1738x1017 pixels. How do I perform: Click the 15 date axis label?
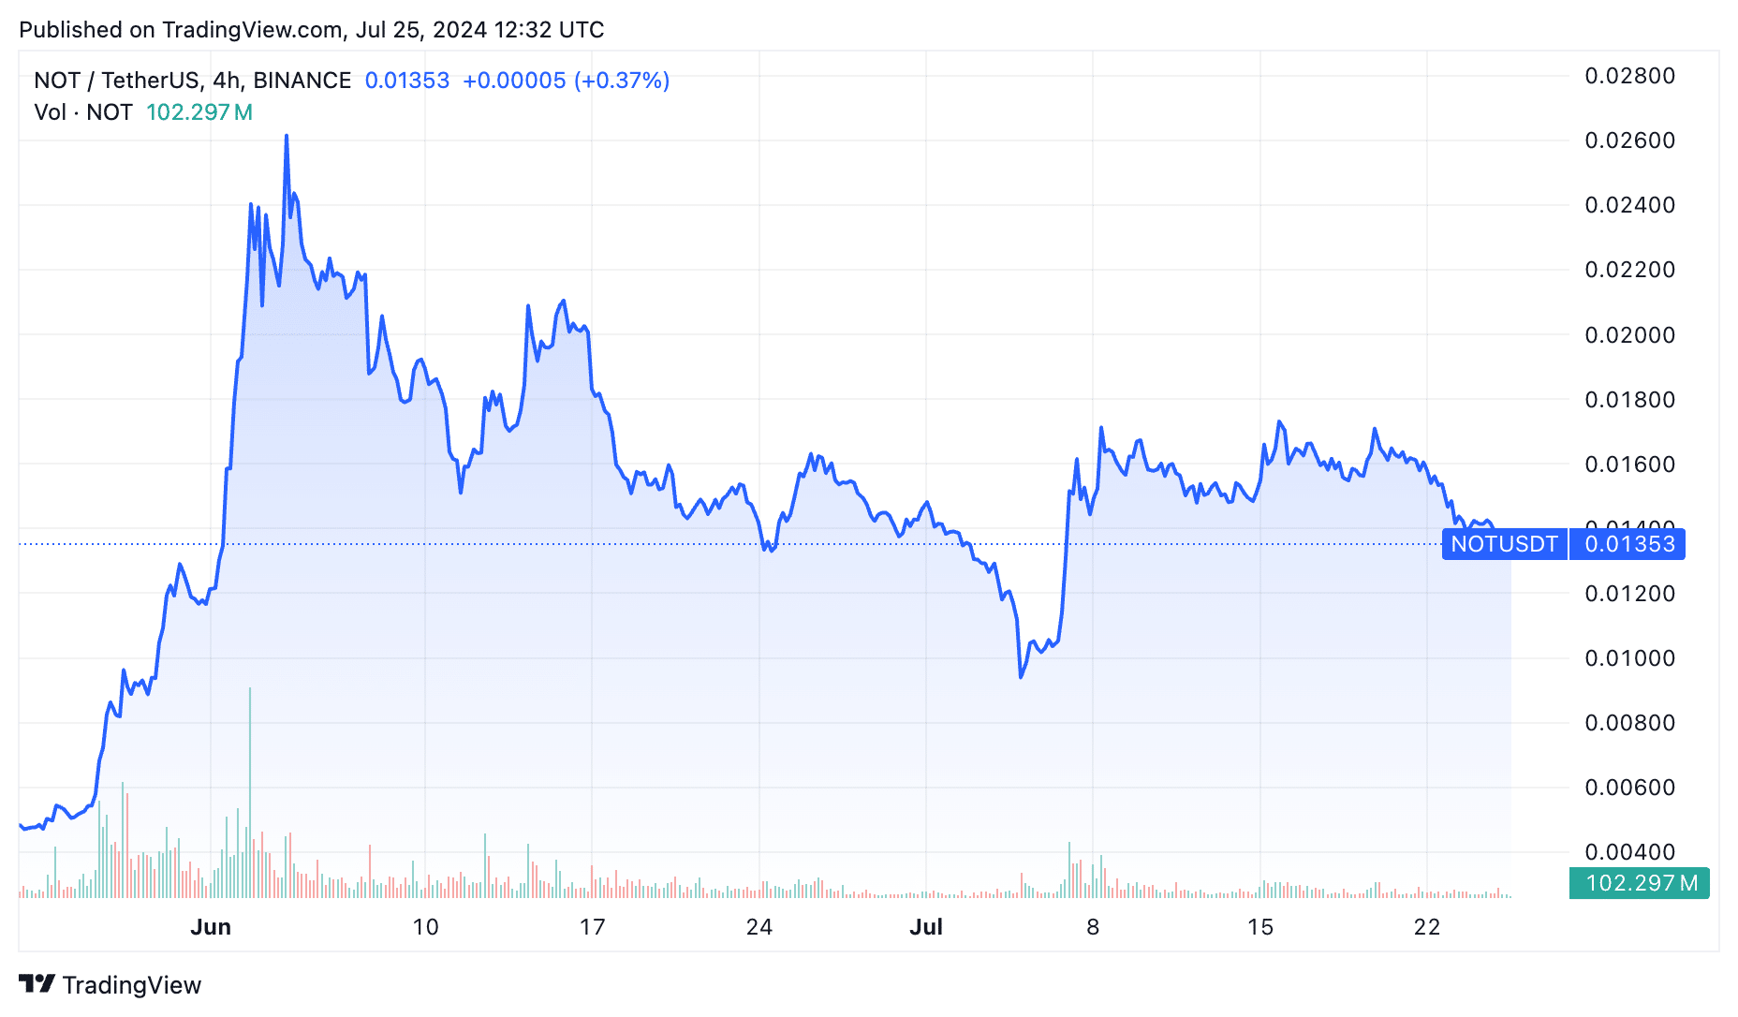tap(1260, 927)
